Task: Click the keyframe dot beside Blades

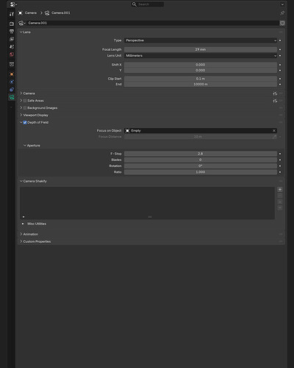Action: click(x=280, y=160)
